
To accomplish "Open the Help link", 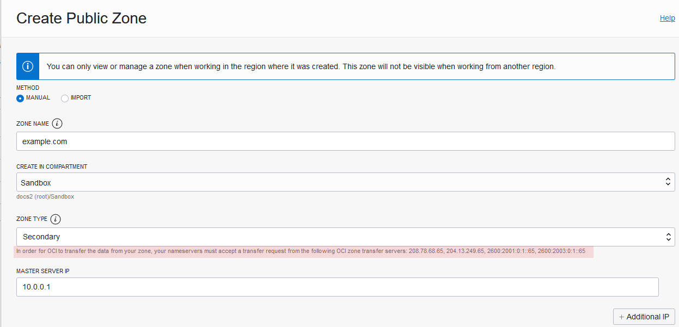I will 667,18.
